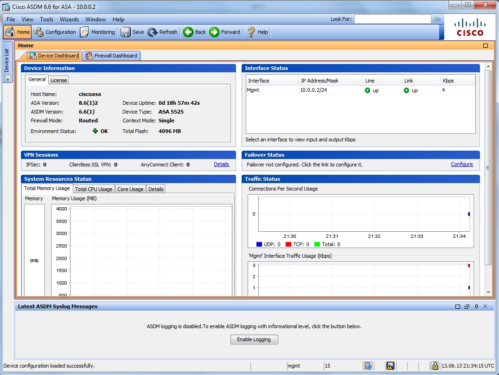Open the File menu
This screenshot has height=375, width=499.
coord(11,19)
